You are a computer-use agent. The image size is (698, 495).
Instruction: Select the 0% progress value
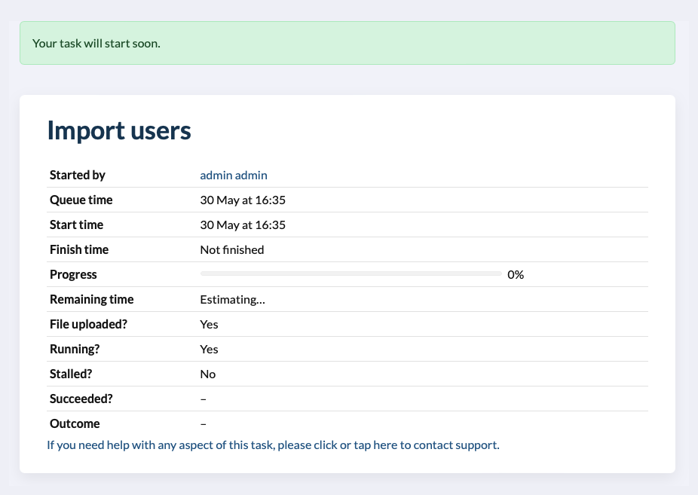tap(516, 275)
